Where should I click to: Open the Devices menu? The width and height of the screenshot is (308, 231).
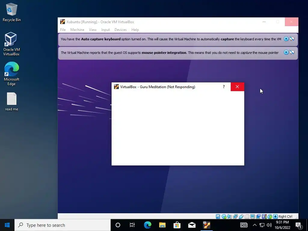pyautogui.click(x=120, y=30)
